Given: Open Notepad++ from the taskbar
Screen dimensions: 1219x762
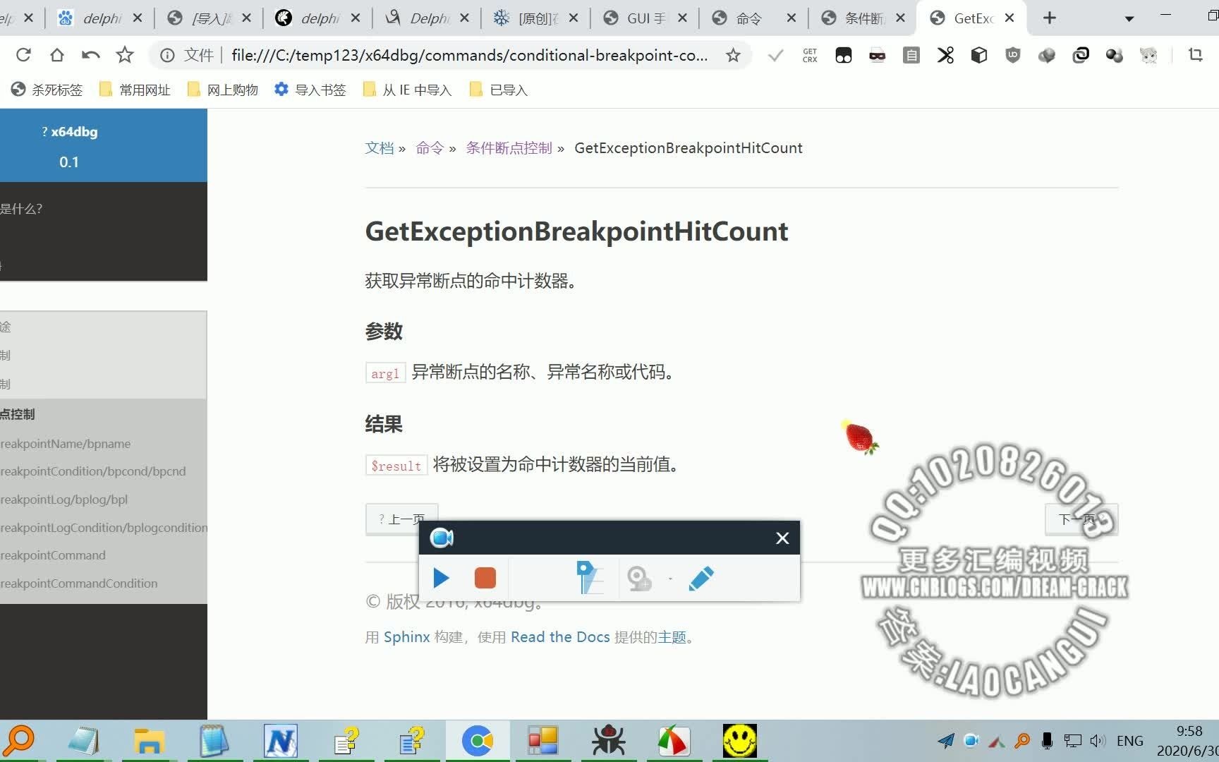Looking at the screenshot, I should pos(280,741).
